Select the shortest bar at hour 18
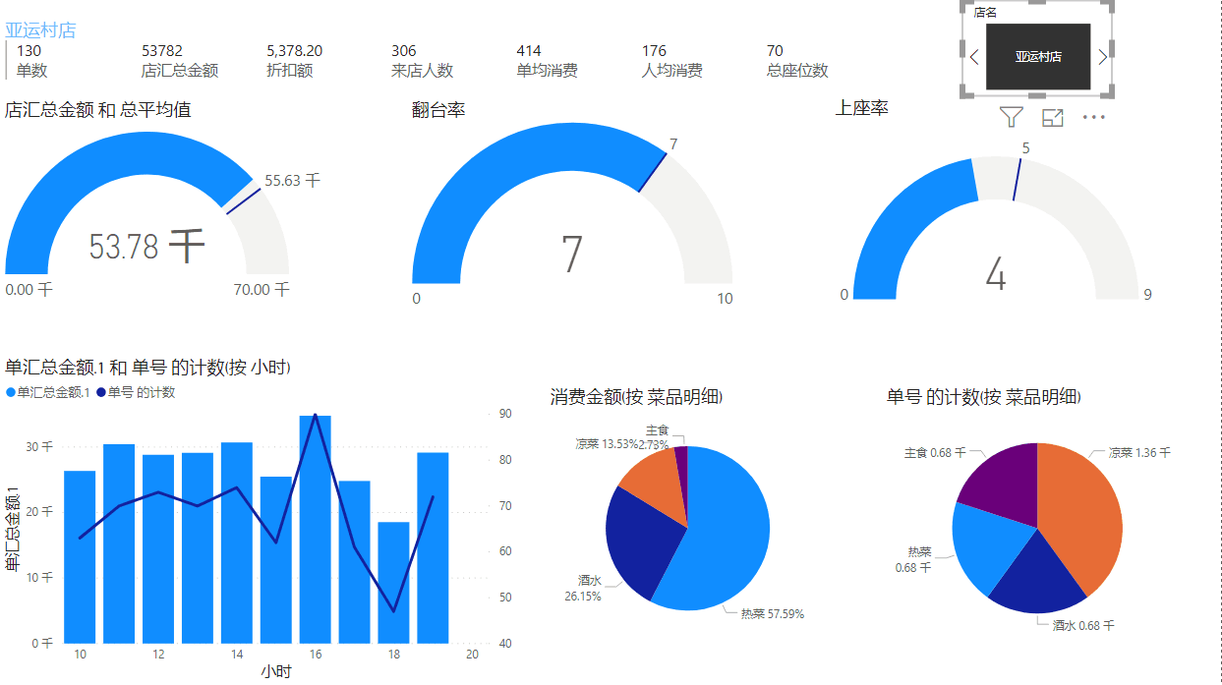This screenshot has height=685, width=1222. (393, 582)
